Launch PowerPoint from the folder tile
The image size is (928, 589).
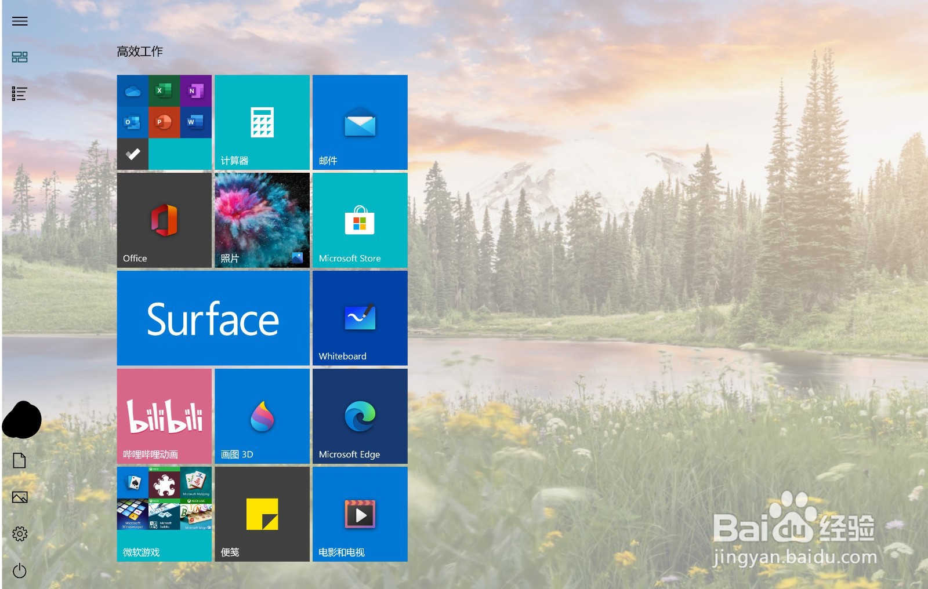[164, 122]
